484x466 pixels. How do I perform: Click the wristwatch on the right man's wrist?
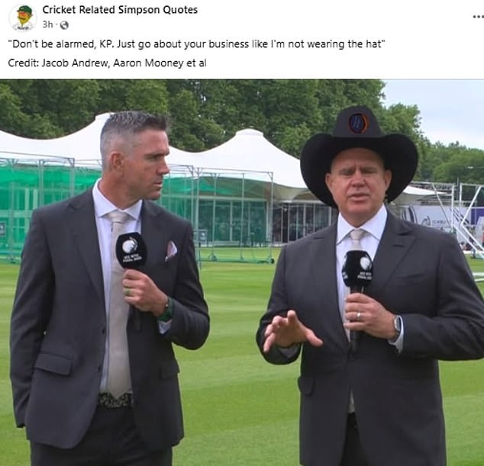pos(397,326)
